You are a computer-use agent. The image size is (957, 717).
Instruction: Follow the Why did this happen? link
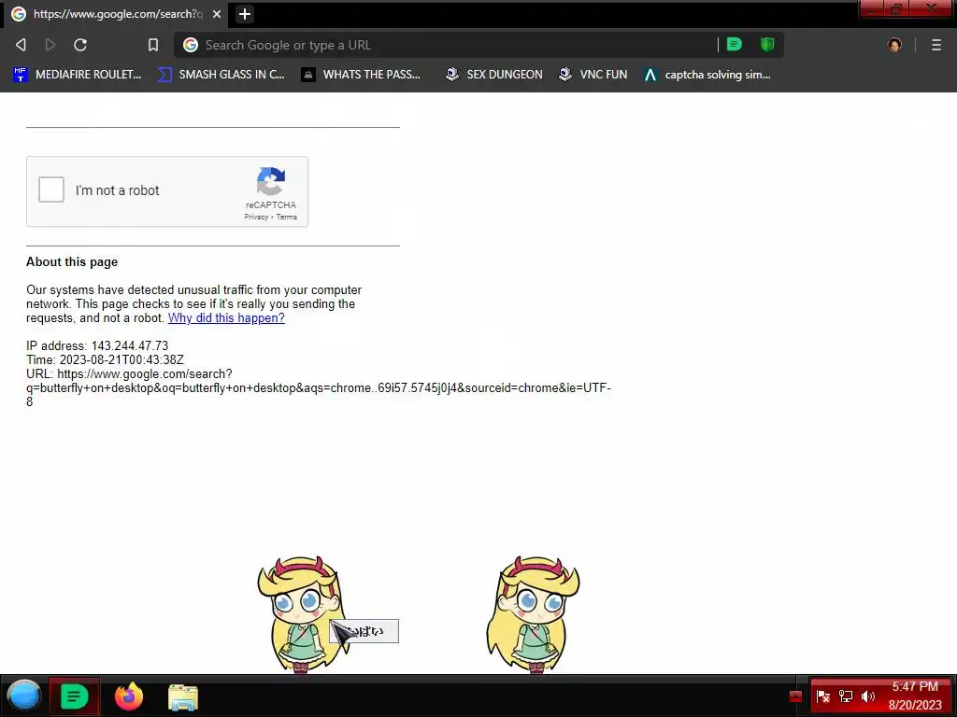click(226, 317)
